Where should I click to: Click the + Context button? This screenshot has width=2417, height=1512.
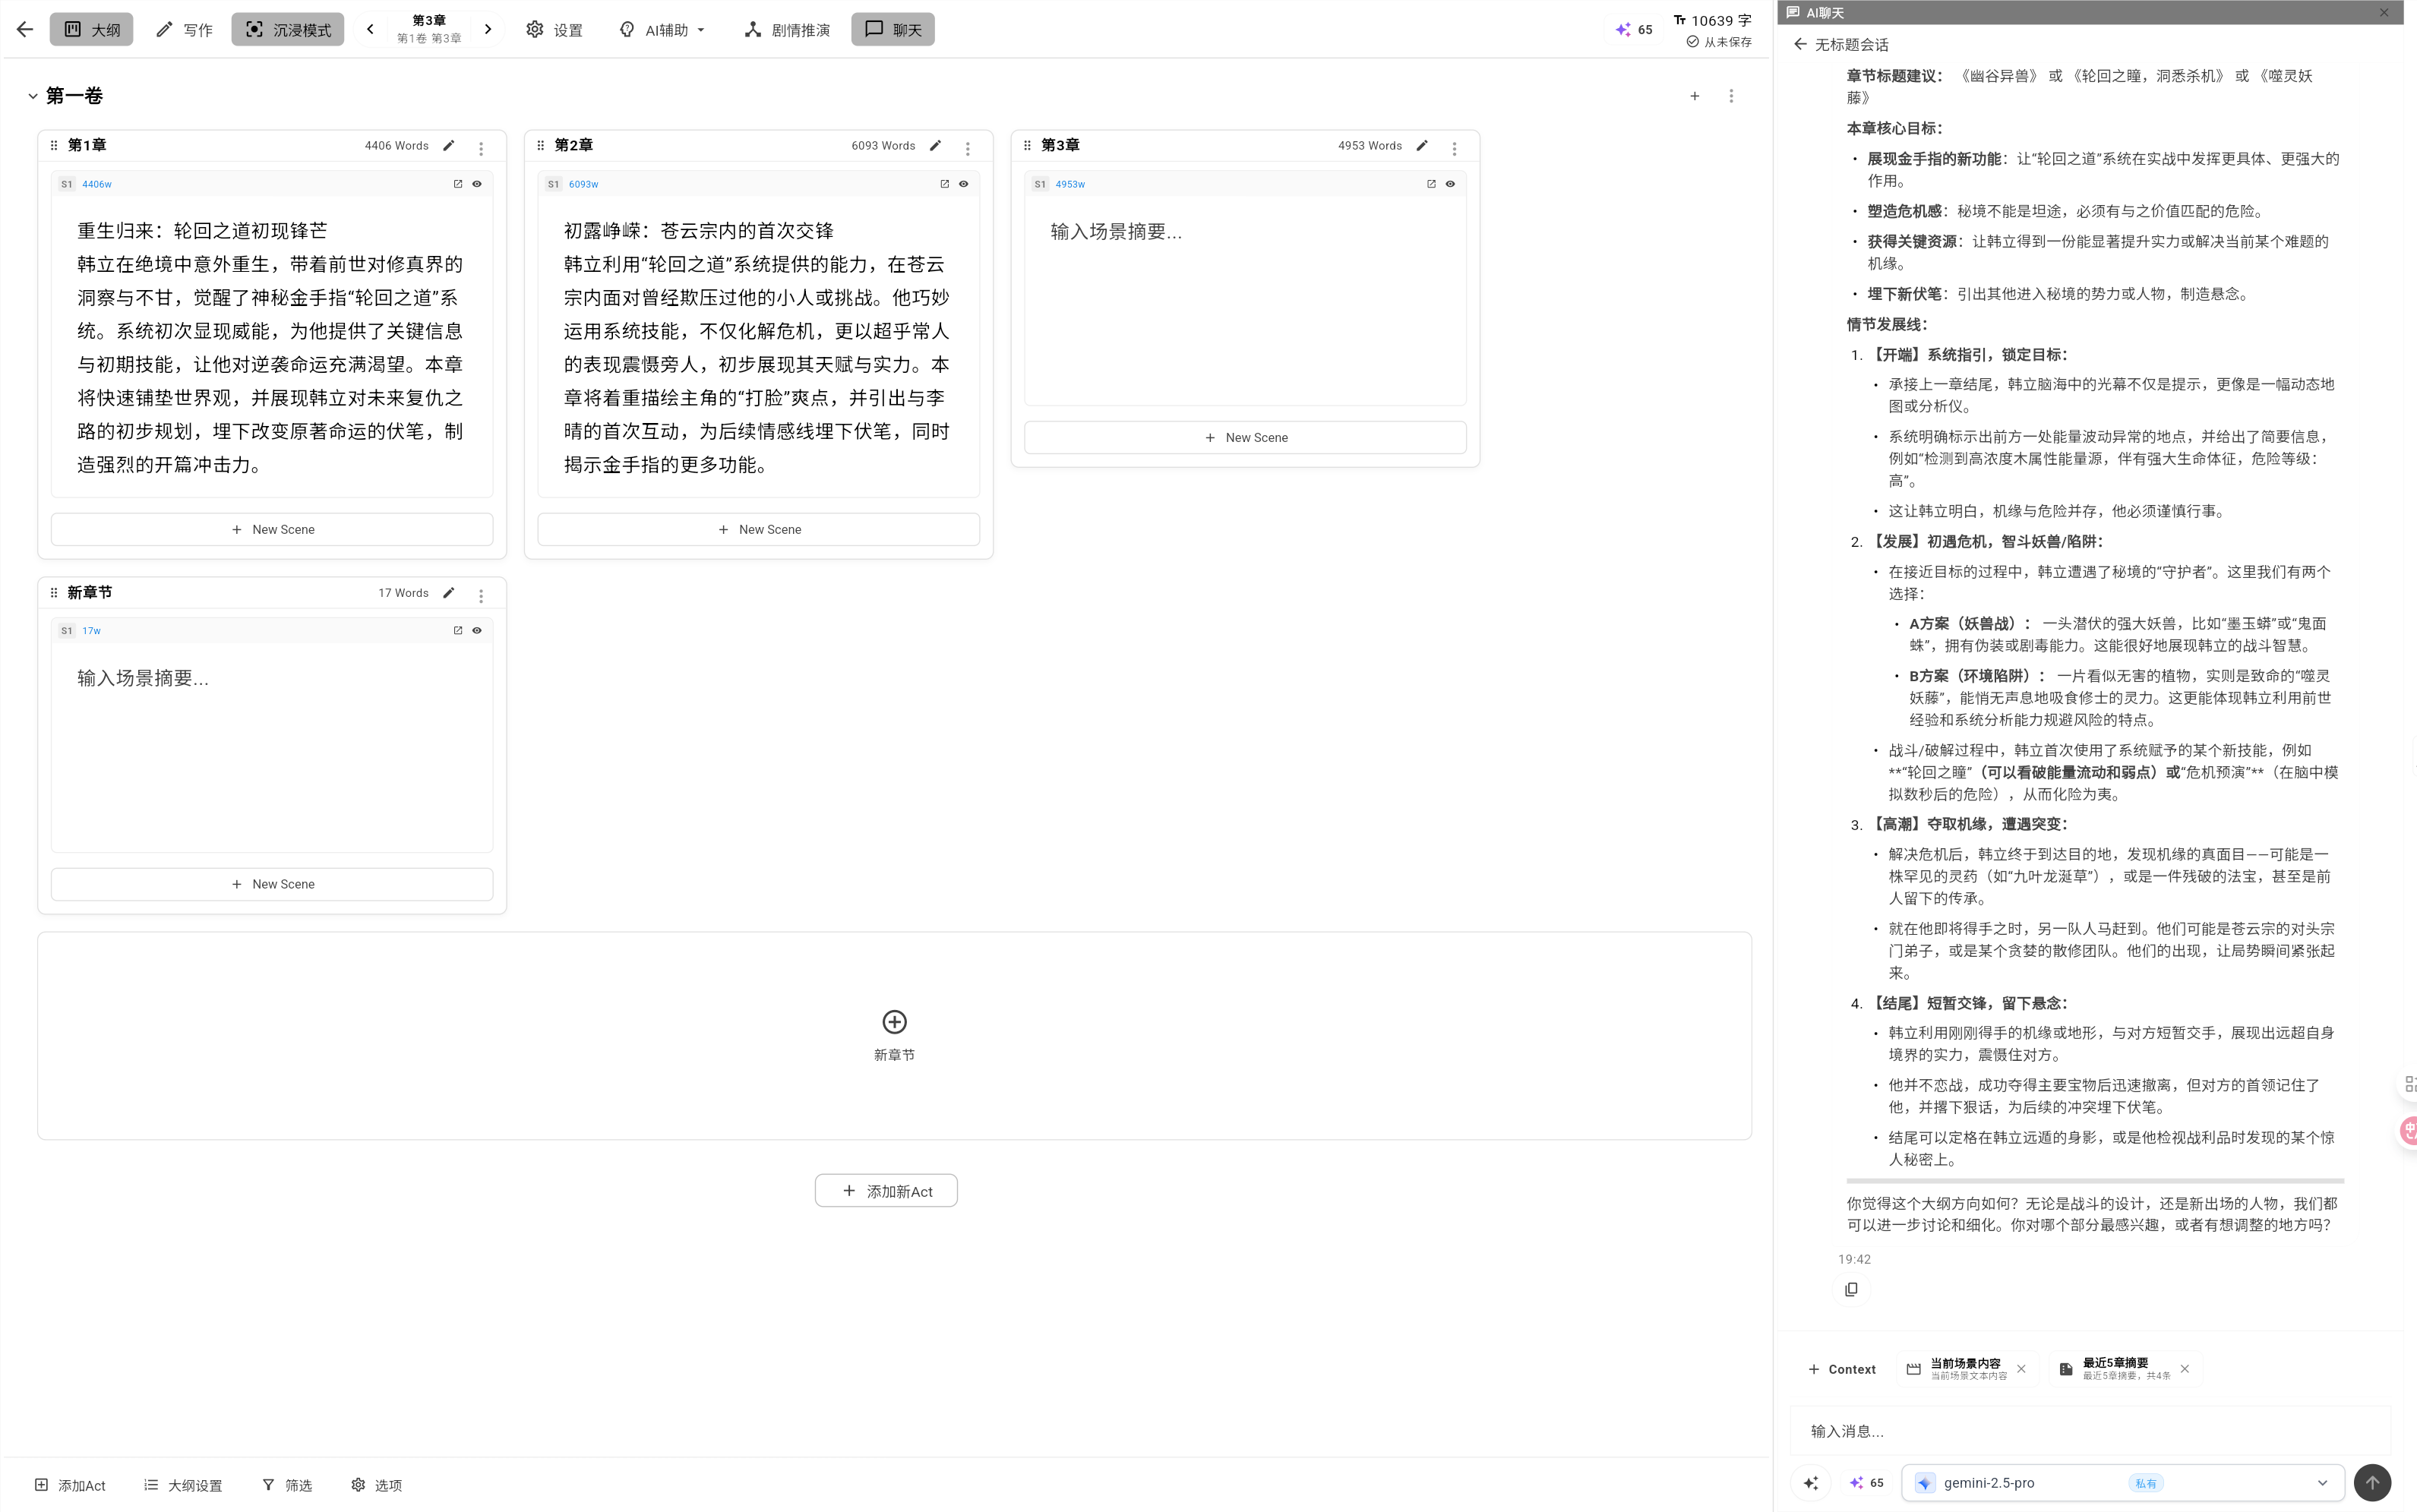coord(1842,1369)
